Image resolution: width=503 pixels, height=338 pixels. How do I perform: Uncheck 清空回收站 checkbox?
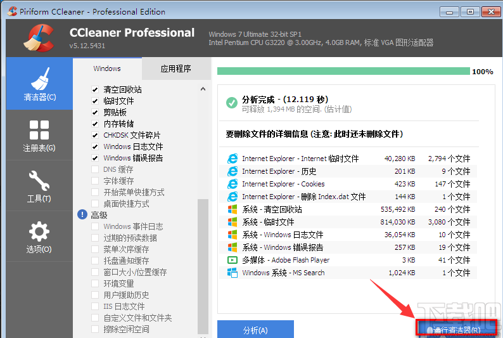95,89
